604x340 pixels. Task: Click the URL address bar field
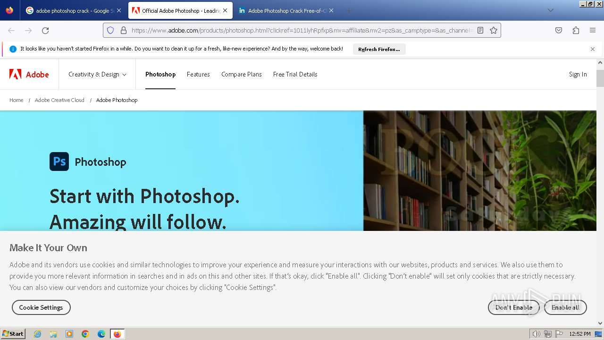click(x=302, y=30)
